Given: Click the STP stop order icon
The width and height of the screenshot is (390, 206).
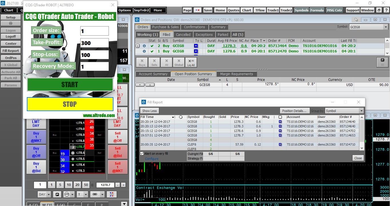Looking at the screenshot, I should click(67, 194).
